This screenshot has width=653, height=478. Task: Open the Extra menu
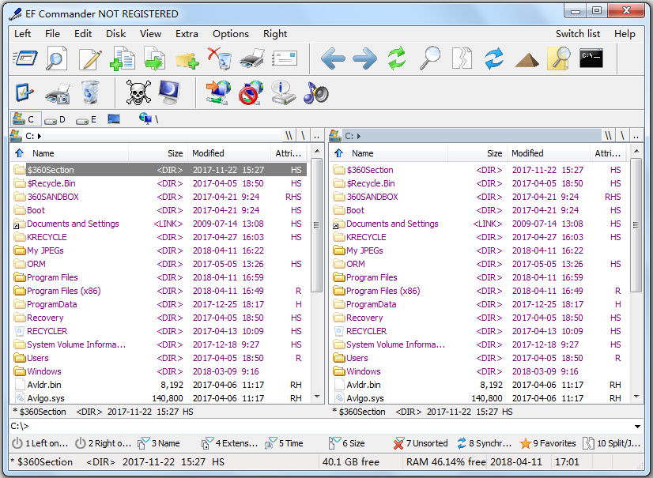pos(187,34)
